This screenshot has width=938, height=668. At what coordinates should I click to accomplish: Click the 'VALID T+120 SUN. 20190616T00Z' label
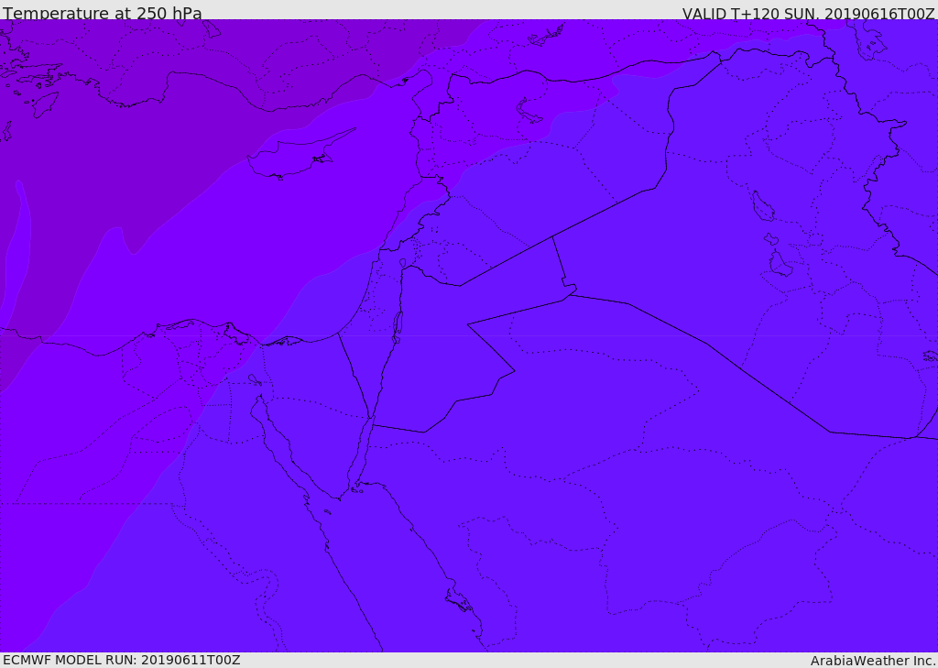coord(808,13)
